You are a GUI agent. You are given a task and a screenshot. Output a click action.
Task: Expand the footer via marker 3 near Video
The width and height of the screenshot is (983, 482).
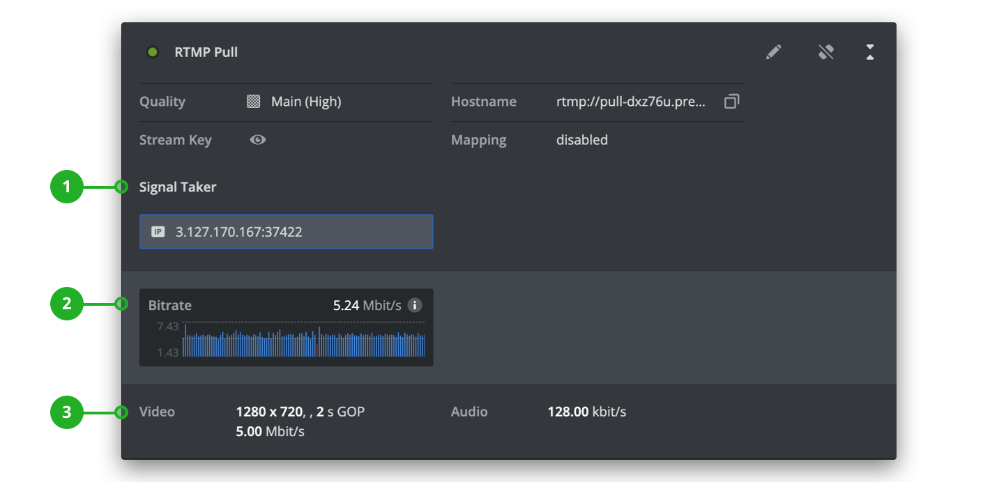[67, 412]
